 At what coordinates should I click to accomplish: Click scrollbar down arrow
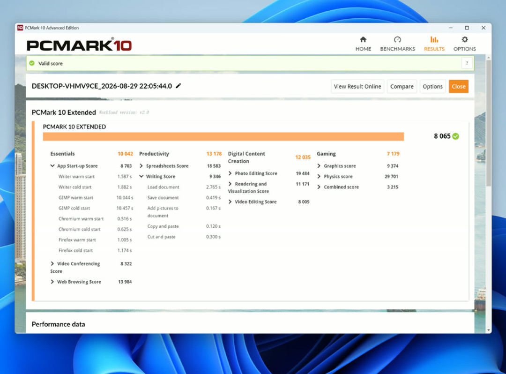click(488, 330)
